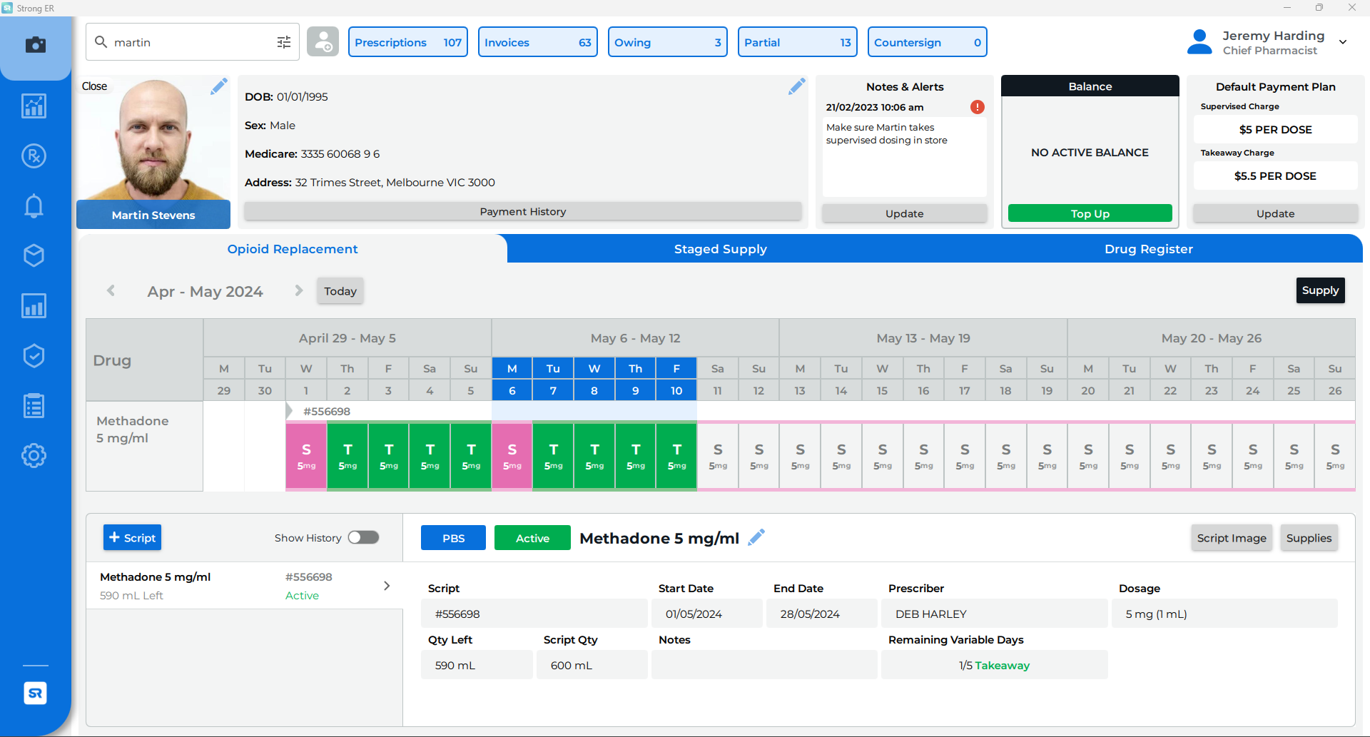Open the reports bar-chart icon in sidebar
The image size is (1370, 737).
point(34,305)
